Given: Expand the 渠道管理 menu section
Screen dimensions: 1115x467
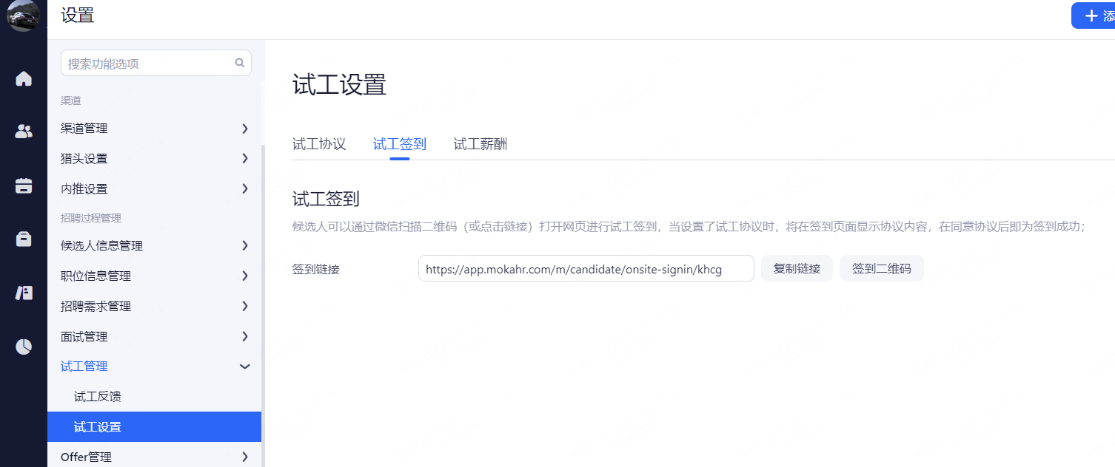Looking at the screenshot, I should pyautogui.click(x=154, y=129).
